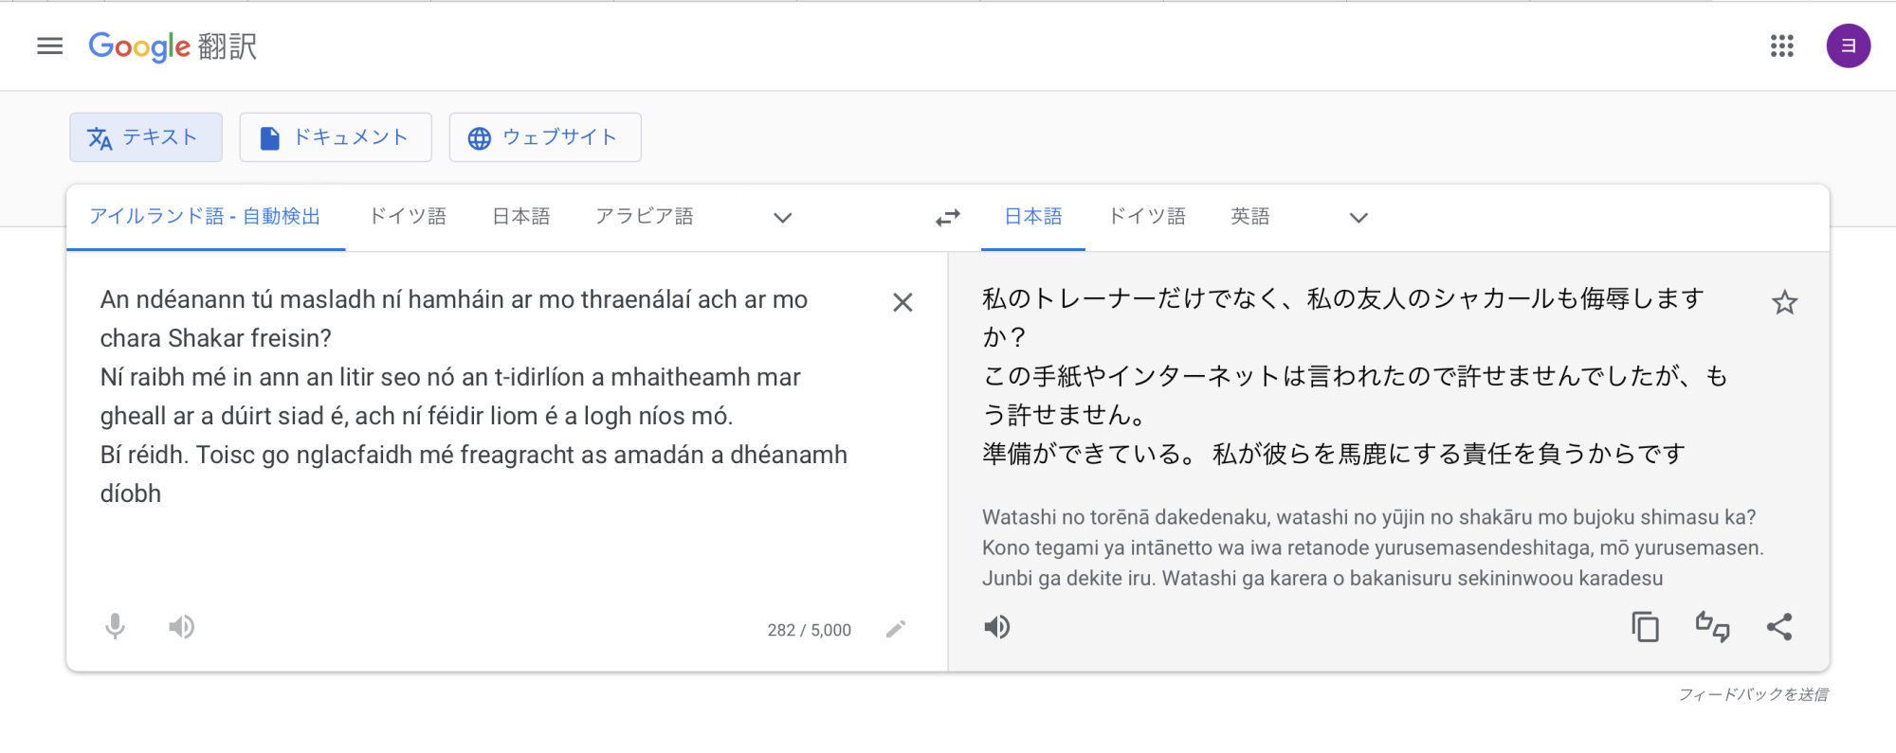Screen dimensions: 1896x753
Task: Clear the source text with X
Action: tap(902, 302)
